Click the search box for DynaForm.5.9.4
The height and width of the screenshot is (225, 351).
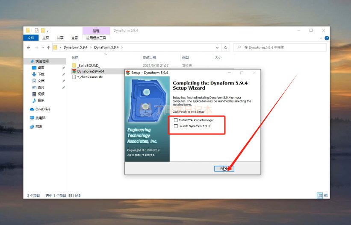(x=280, y=47)
